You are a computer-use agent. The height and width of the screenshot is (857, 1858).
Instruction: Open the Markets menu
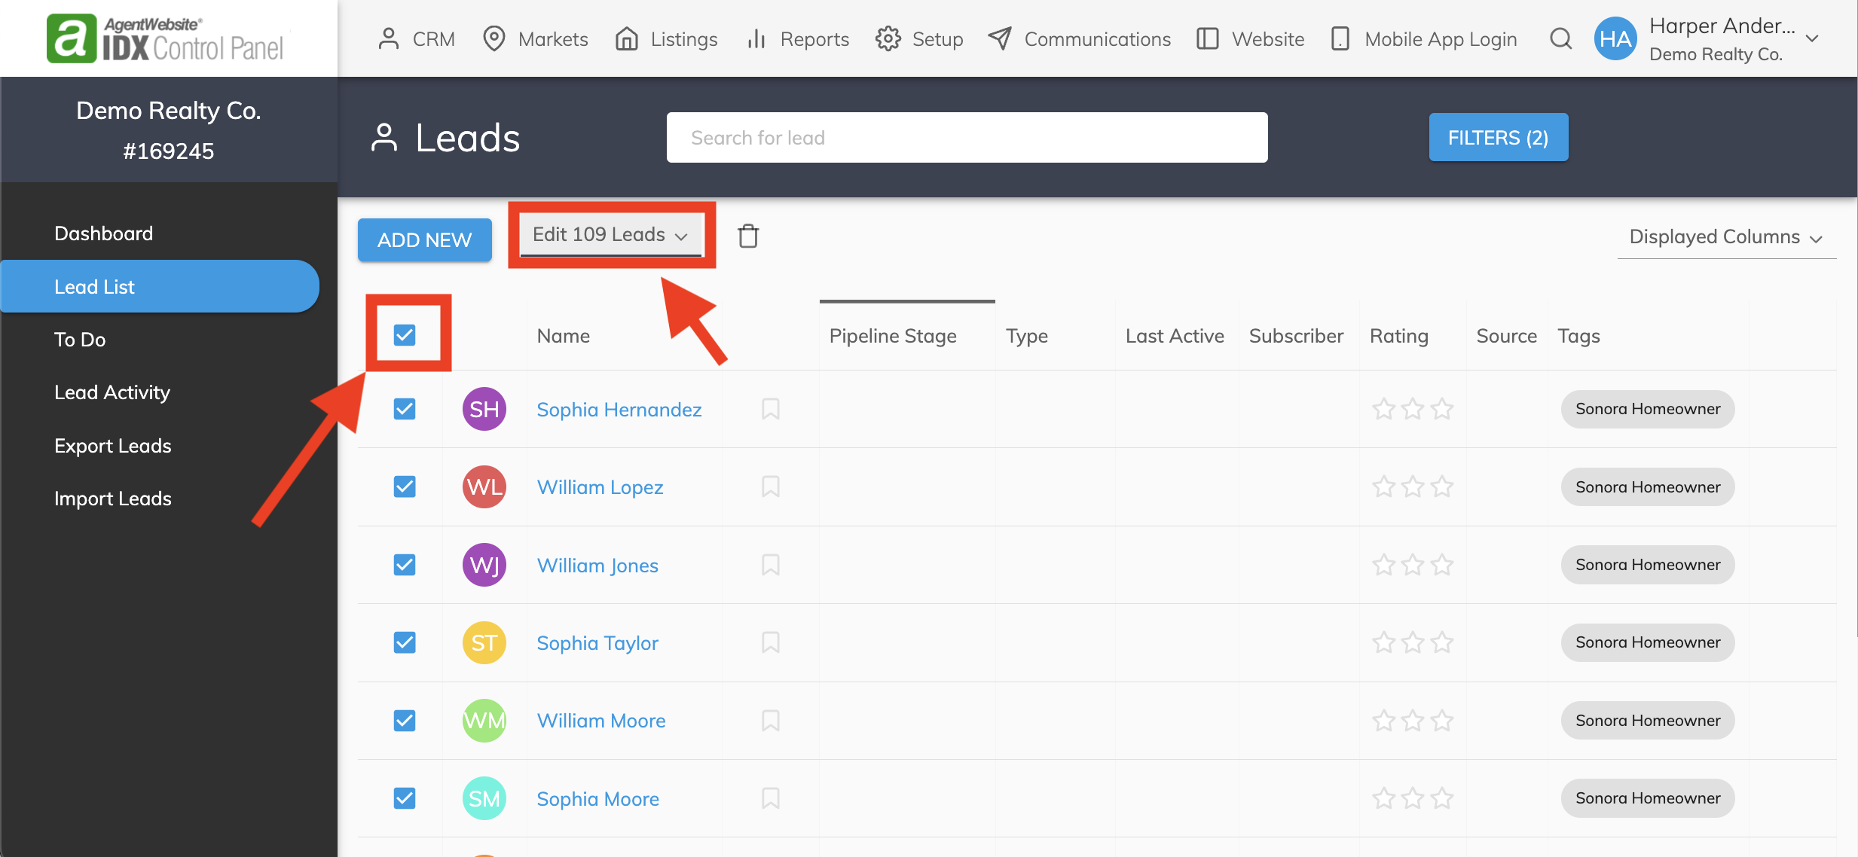coord(535,39)
